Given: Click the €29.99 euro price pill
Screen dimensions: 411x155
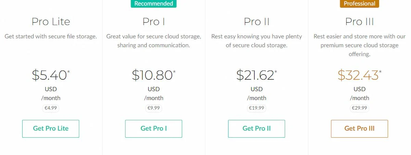Looking at the screenshot, I should (360, 108).
